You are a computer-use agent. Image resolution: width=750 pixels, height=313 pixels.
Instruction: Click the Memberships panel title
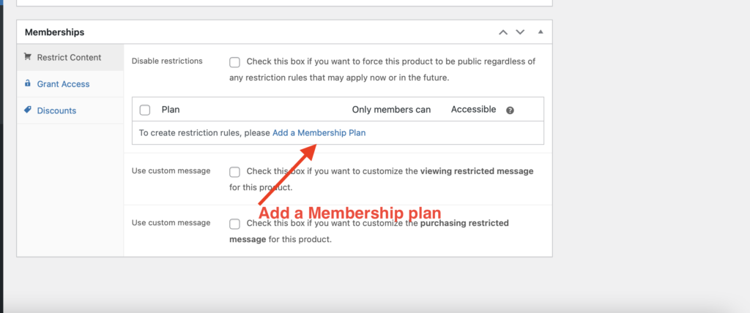point(54,32)
